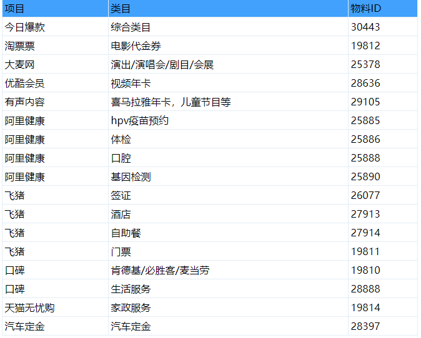Select the 大麦网 cell
The width and height of the screenshot is (421, 338).
(x=55, y=64)
